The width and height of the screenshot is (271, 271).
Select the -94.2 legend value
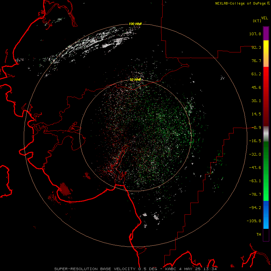[x=255, y=207]
